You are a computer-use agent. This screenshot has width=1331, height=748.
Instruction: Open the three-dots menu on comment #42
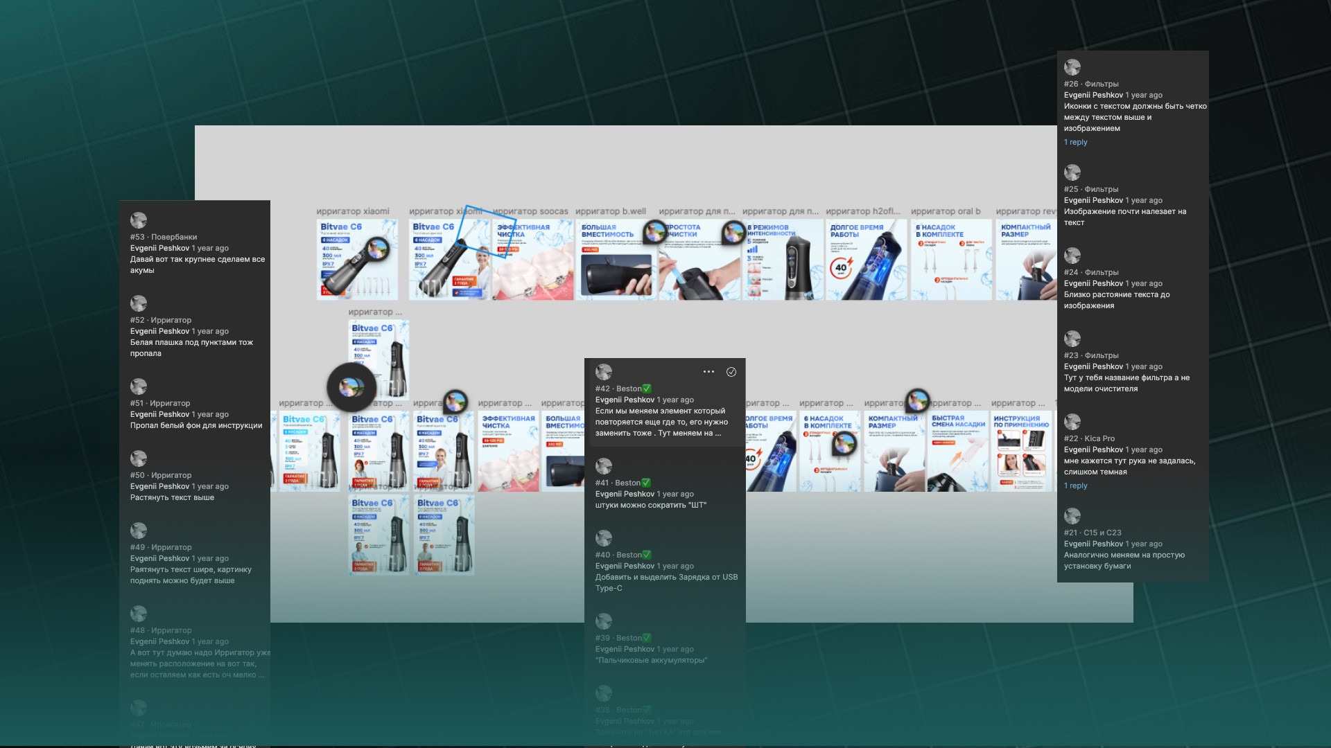tap(708, 372)
